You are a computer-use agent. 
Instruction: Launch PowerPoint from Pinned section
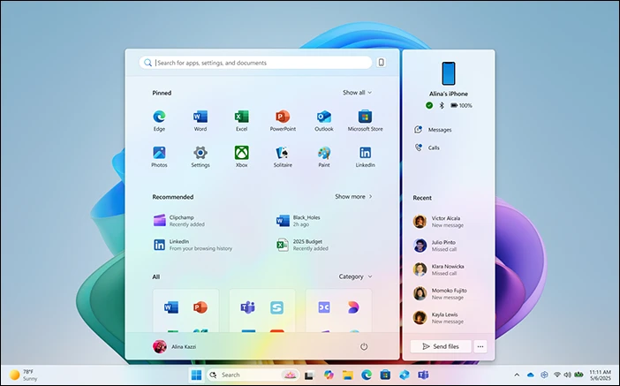283,121
